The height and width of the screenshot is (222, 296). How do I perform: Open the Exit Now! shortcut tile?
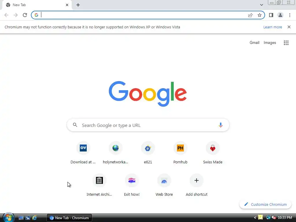pyautogui.click(x=132, y=185)
